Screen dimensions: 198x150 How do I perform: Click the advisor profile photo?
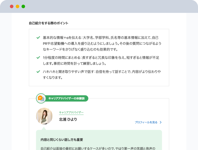click(x=44, y=116)
